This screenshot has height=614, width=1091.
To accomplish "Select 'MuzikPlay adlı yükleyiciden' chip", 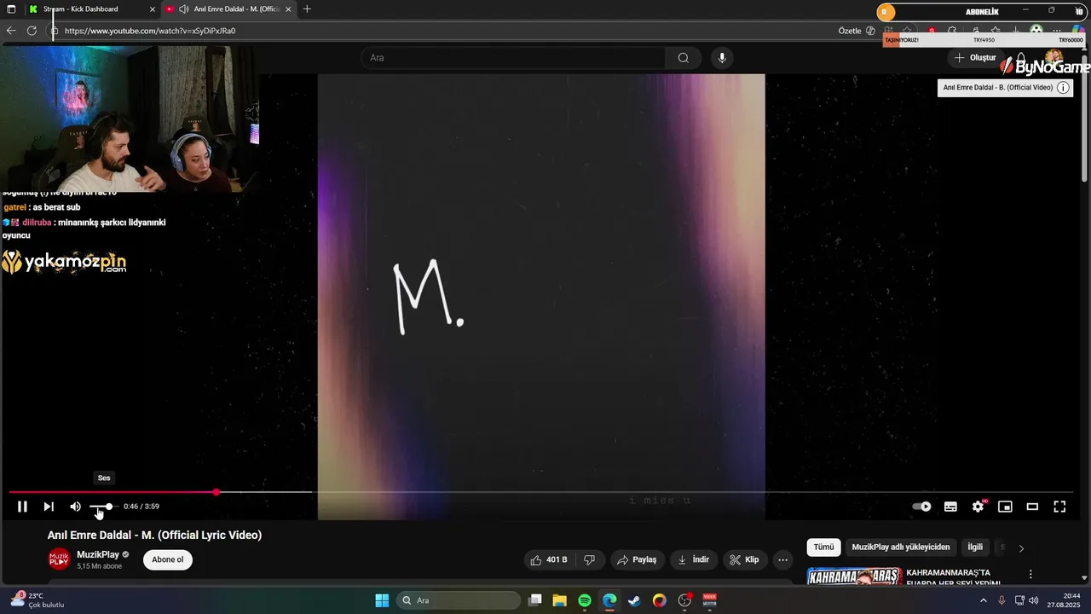I will click(x=900, y=547).
